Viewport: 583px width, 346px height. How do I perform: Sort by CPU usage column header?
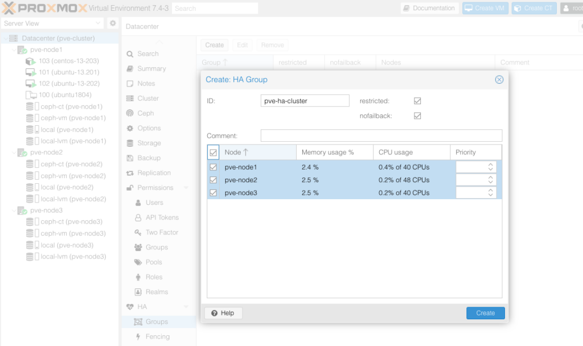click(x=412, y=153)
